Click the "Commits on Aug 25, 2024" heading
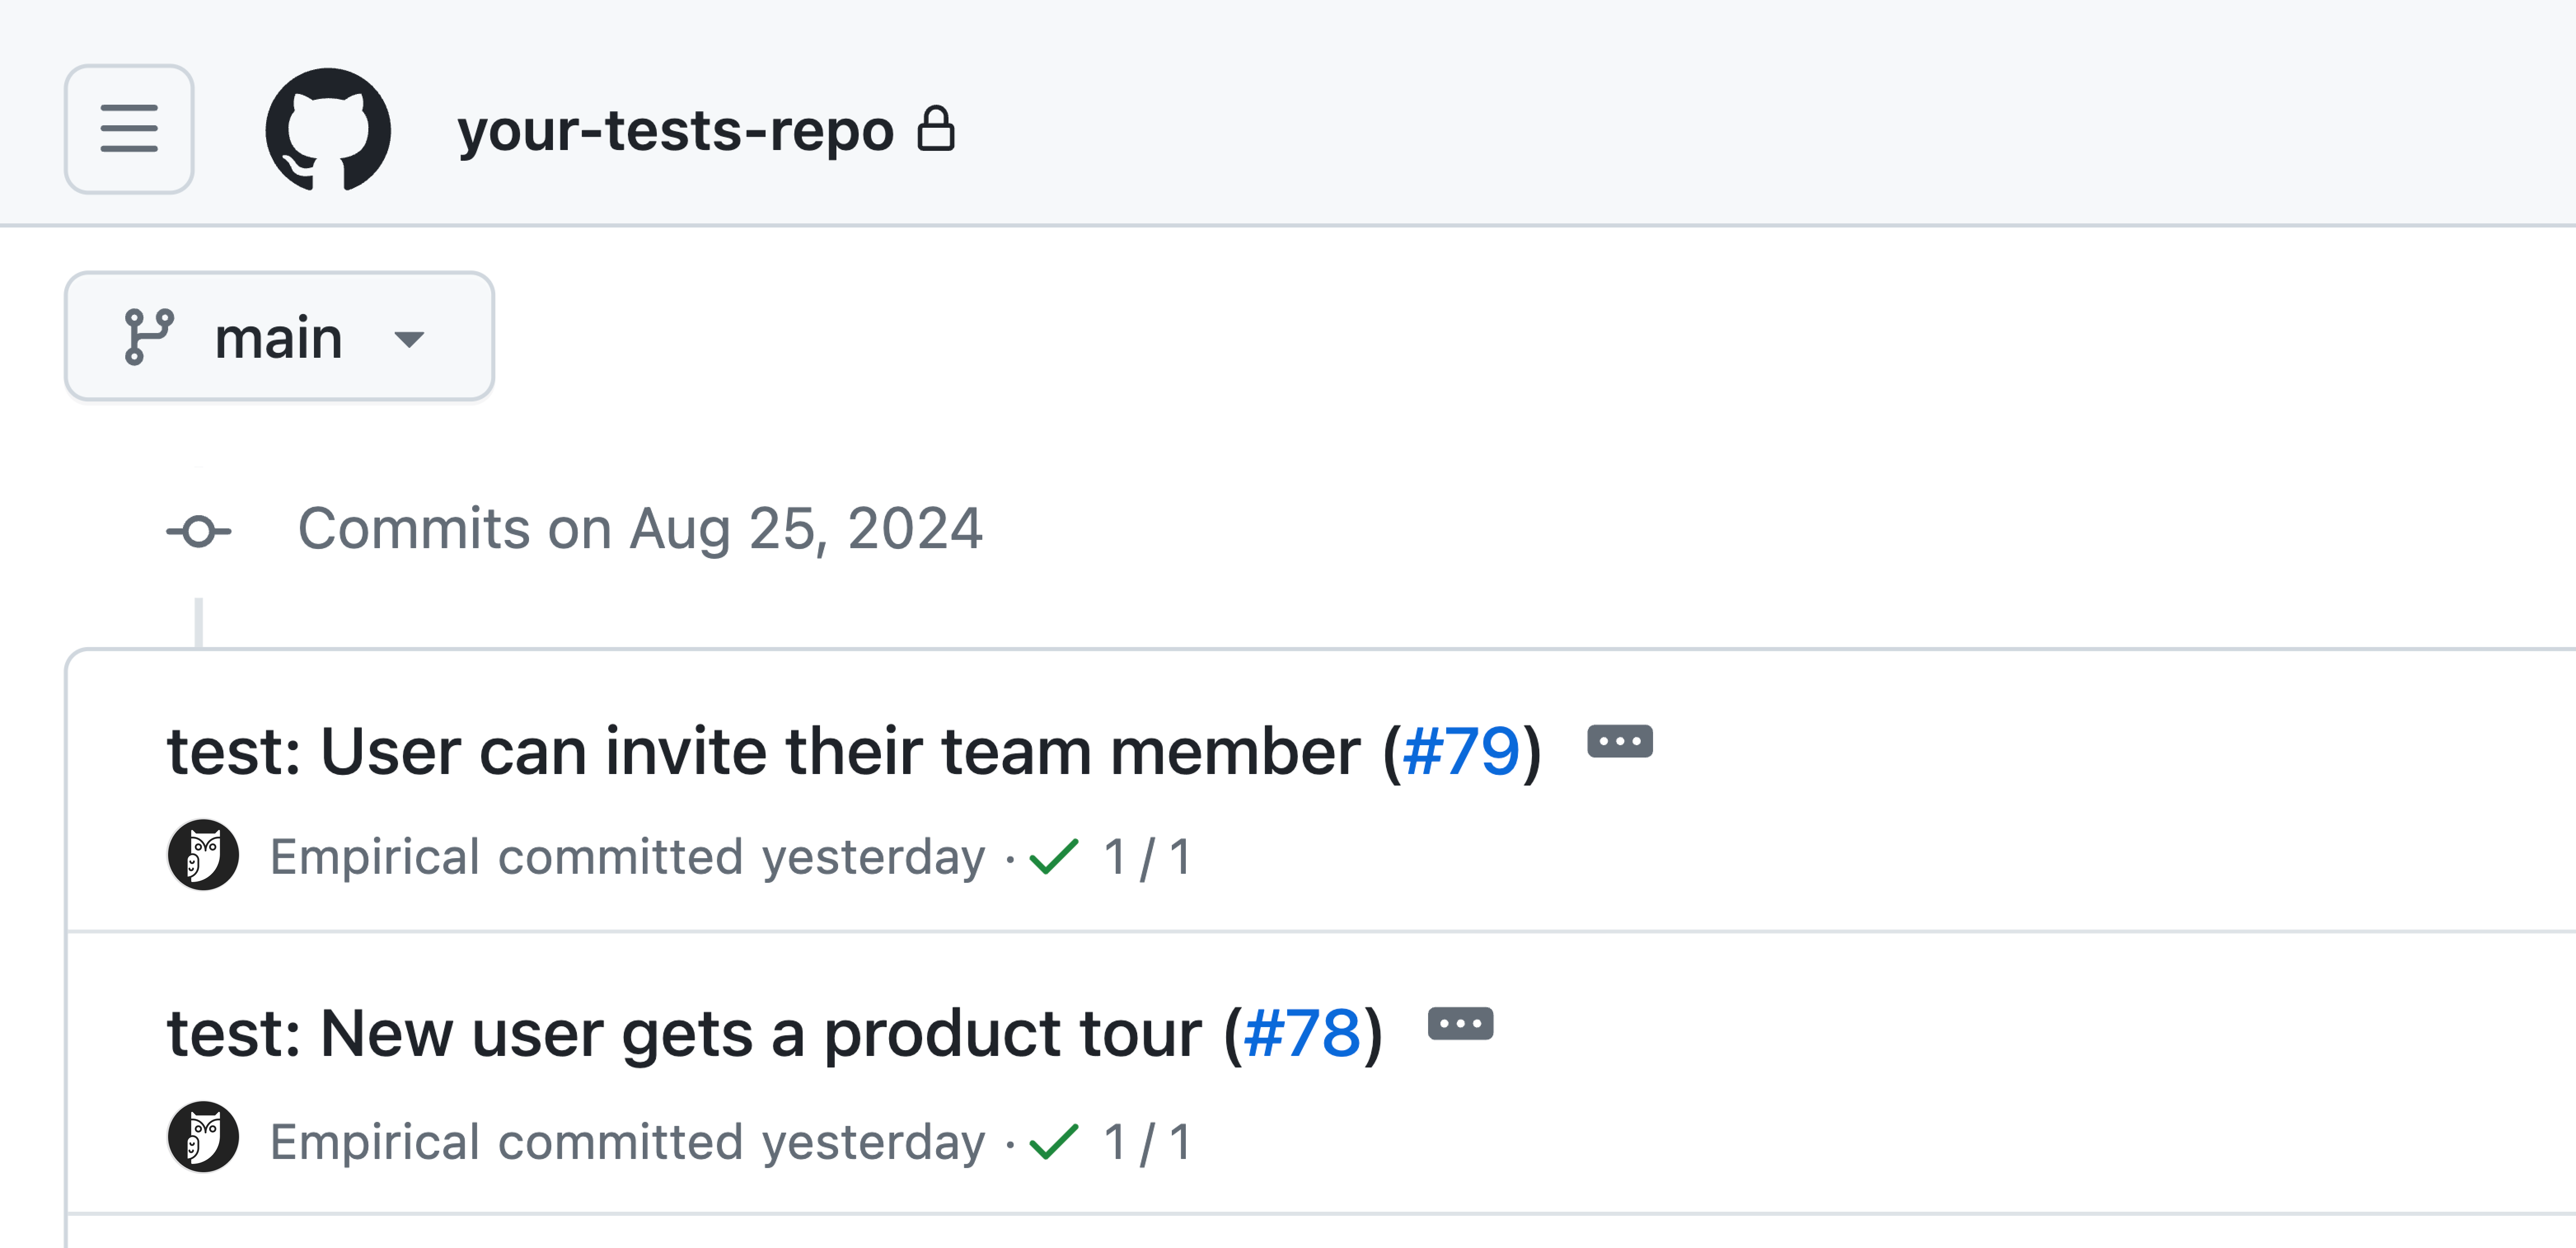Screen dimensions: 2576x1248 pyautogui.click(x=640, y=529)
